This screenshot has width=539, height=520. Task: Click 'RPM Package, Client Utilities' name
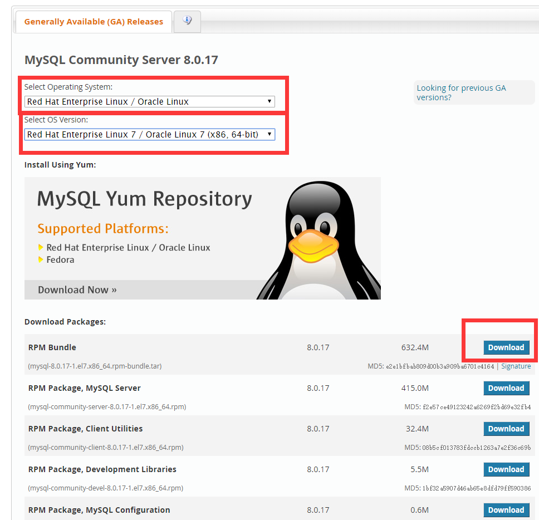pos(85,429)
